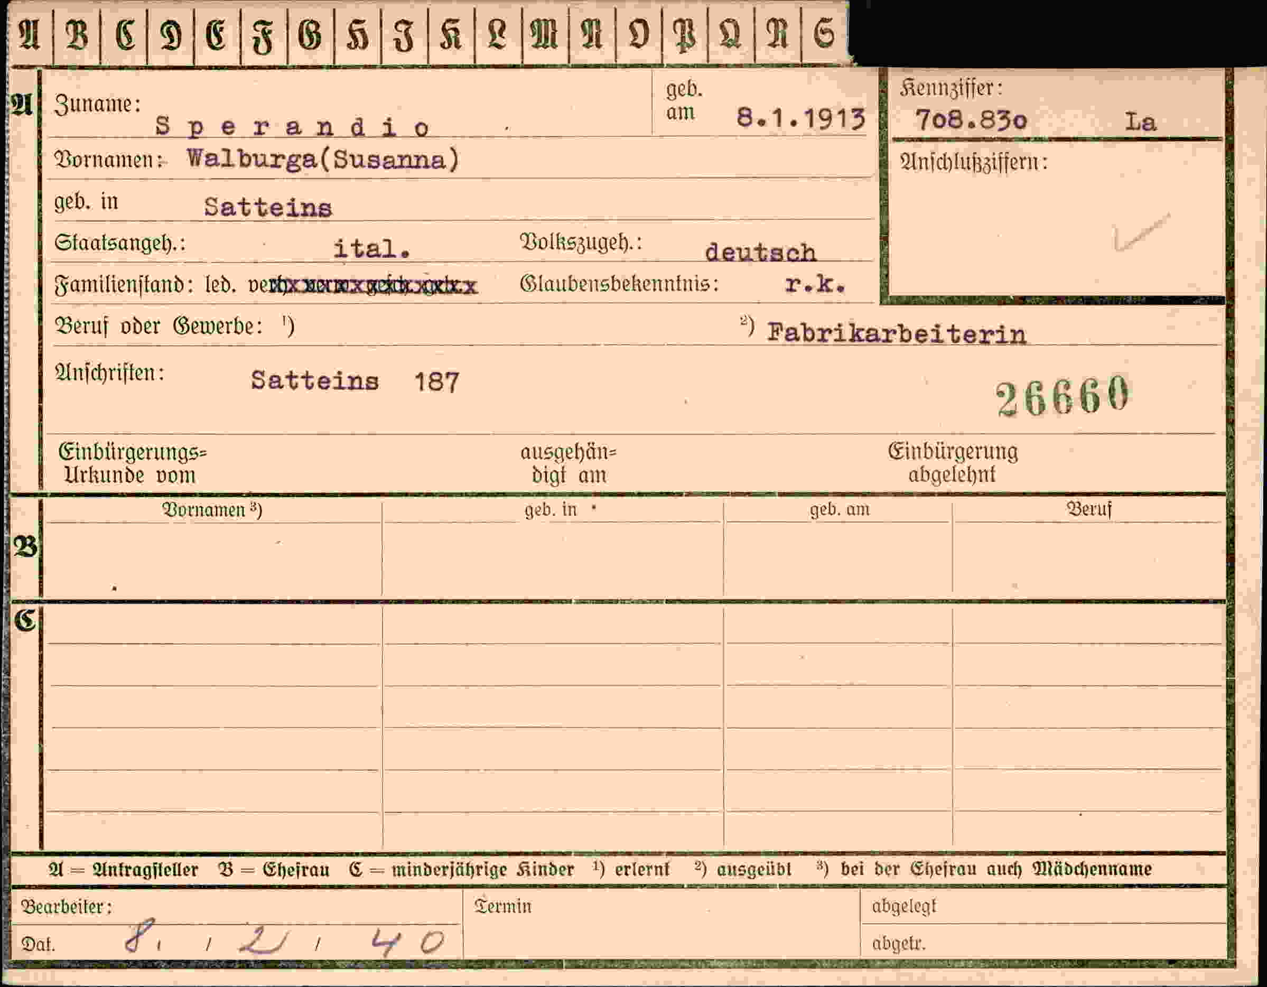Click the green stamped number "26660"
The image size is (1267, 987).
[x=1063, y=396]
